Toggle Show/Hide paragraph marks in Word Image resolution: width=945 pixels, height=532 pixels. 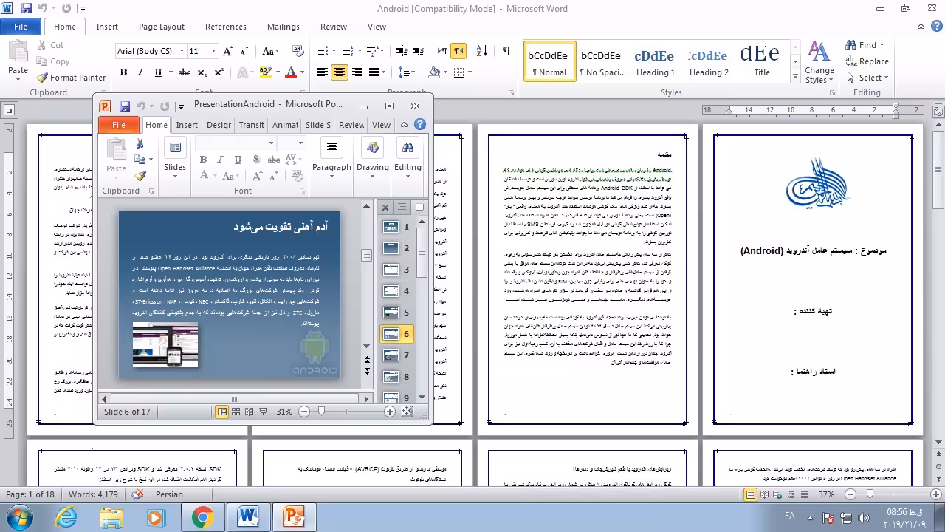click(506, 51)
